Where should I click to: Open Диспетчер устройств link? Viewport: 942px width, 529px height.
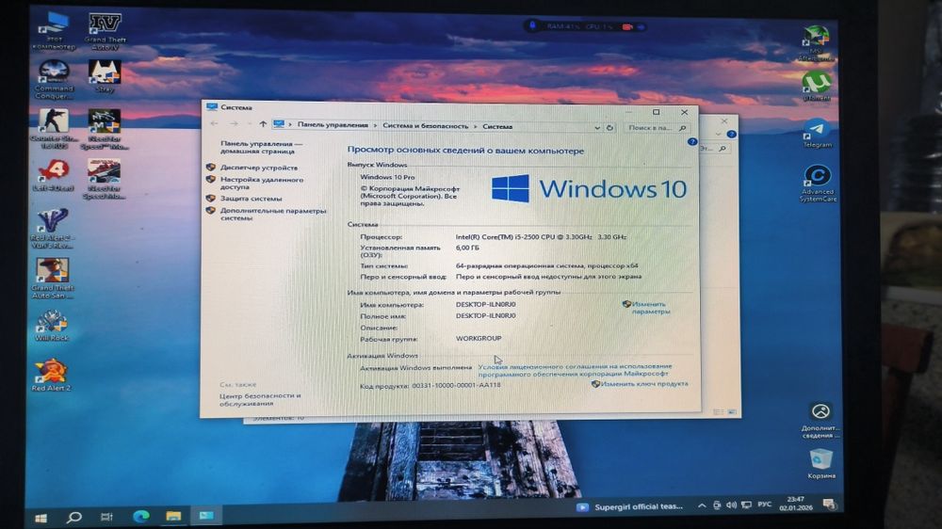tap(259, 168)
